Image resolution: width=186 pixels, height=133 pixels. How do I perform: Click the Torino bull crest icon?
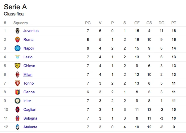(18, 83)
